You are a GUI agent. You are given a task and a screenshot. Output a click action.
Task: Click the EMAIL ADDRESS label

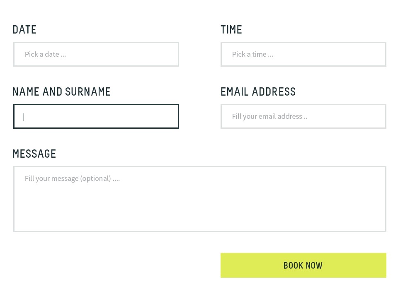pos(258,92)
